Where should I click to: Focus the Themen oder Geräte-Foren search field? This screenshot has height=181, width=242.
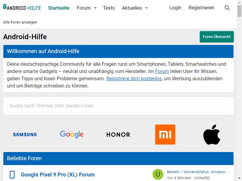click(118, 106)
